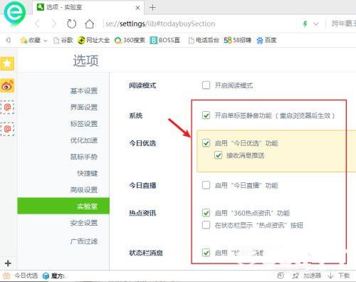Switch to 广告过滤 settings section
This screenshot has width=356, height=282.
coord(84,241)
